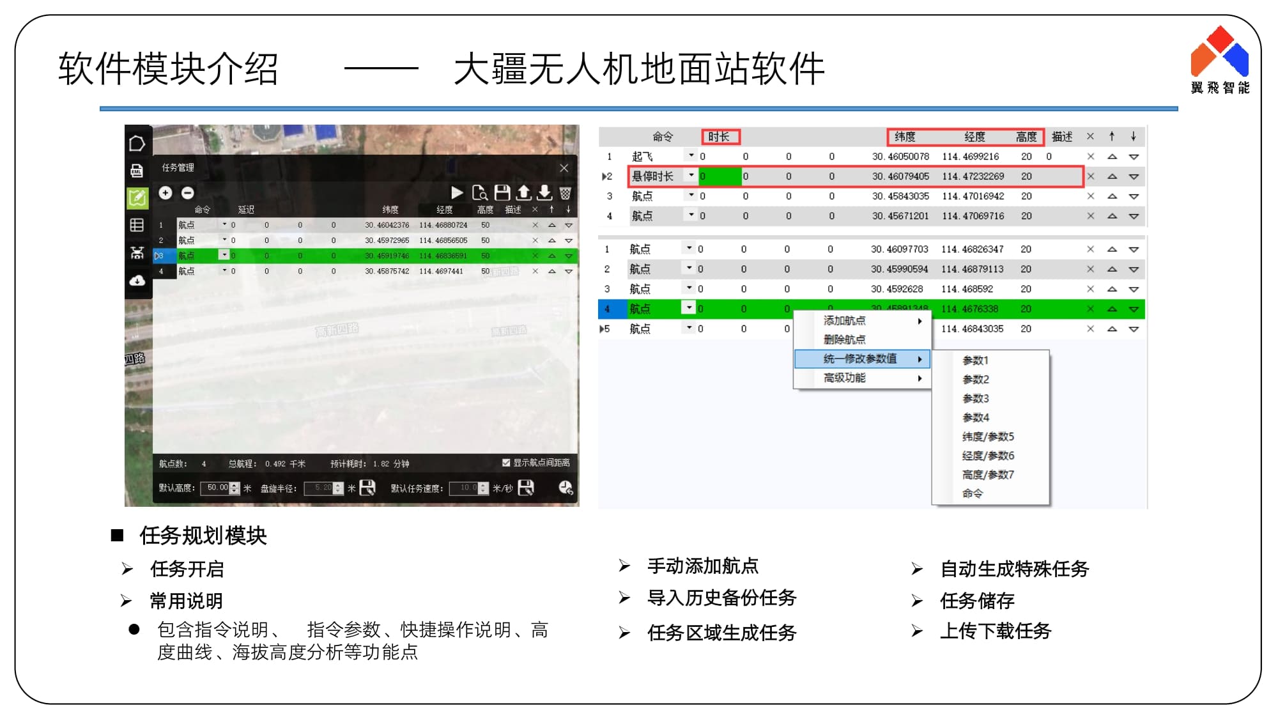The height and width of the screenshot is (719, 1278).
Task: Open command dropdown for 悬停时长 row
Action: point(691,175)
